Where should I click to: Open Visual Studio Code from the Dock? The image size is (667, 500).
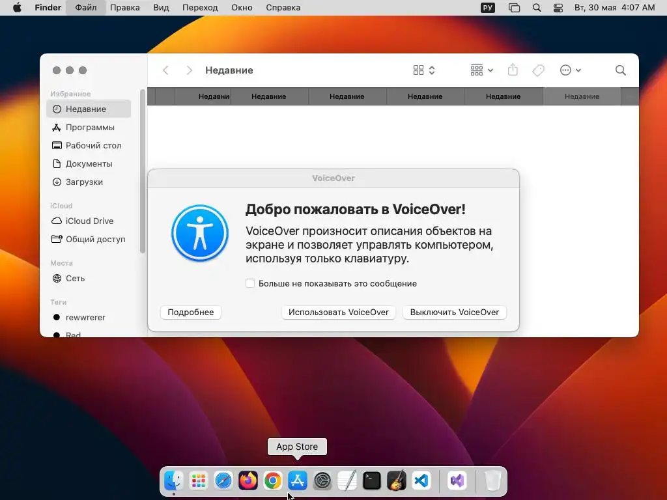click(x=421, y=481)
